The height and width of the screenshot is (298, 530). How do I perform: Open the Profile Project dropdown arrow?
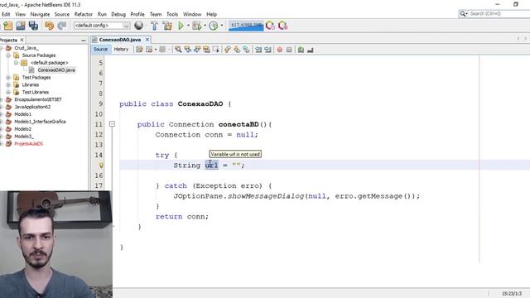pyautogui.click(x=222, y=26)
